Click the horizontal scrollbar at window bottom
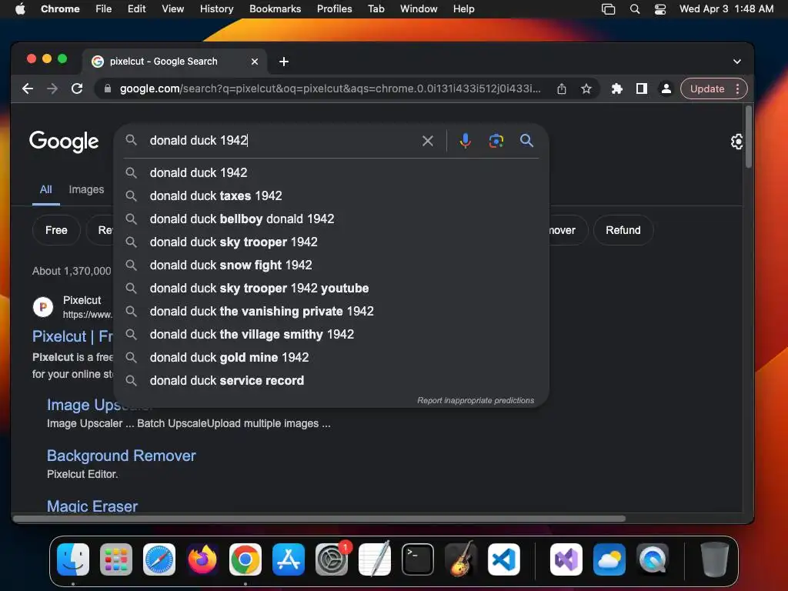788x591 pixels. point(319,518)
